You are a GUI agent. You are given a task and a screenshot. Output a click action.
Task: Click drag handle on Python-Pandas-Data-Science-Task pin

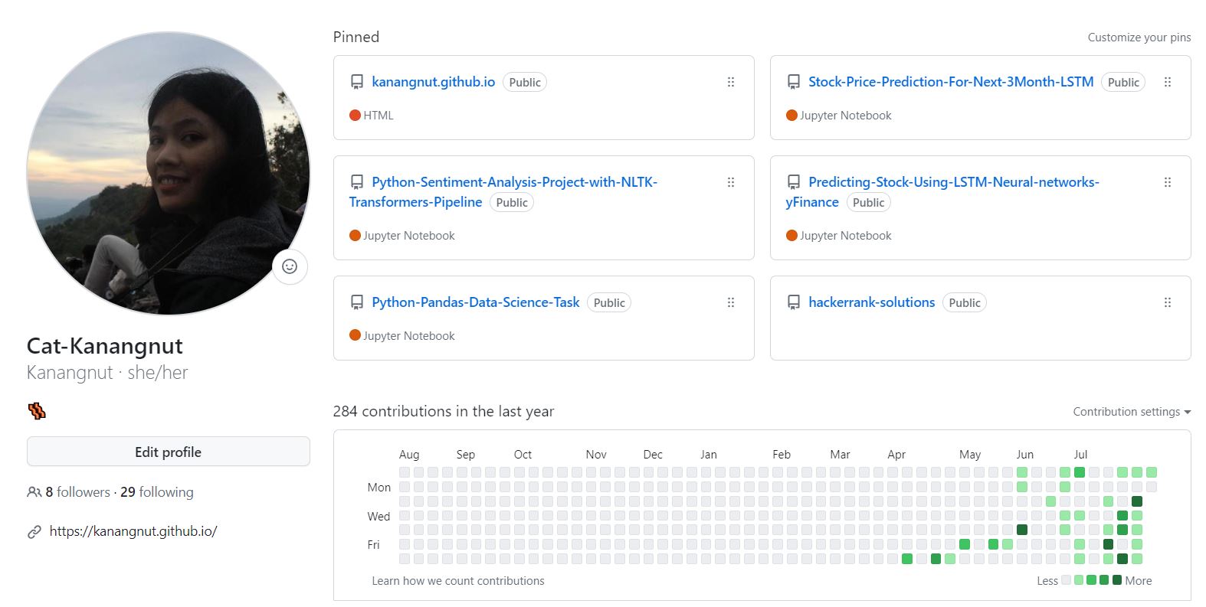[730, 302]
